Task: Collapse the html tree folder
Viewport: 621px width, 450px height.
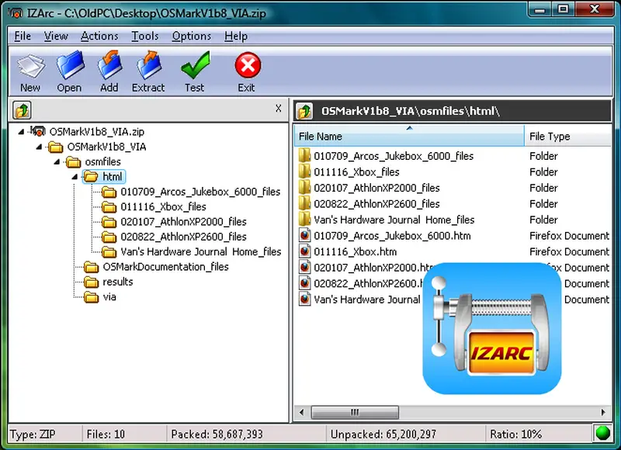Action: point(75,177)
